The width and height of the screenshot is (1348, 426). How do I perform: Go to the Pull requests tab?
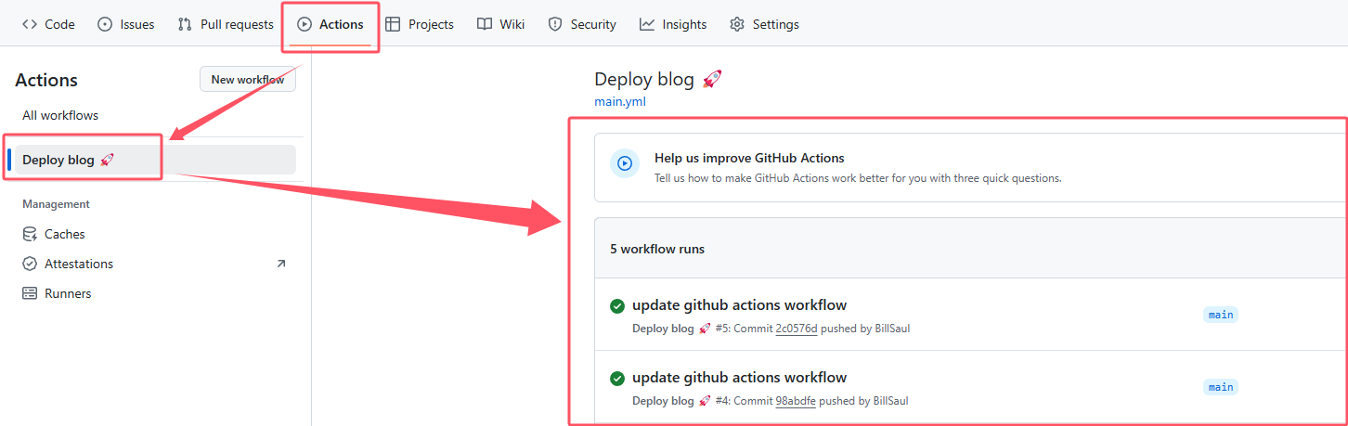(x=226, y=24)
